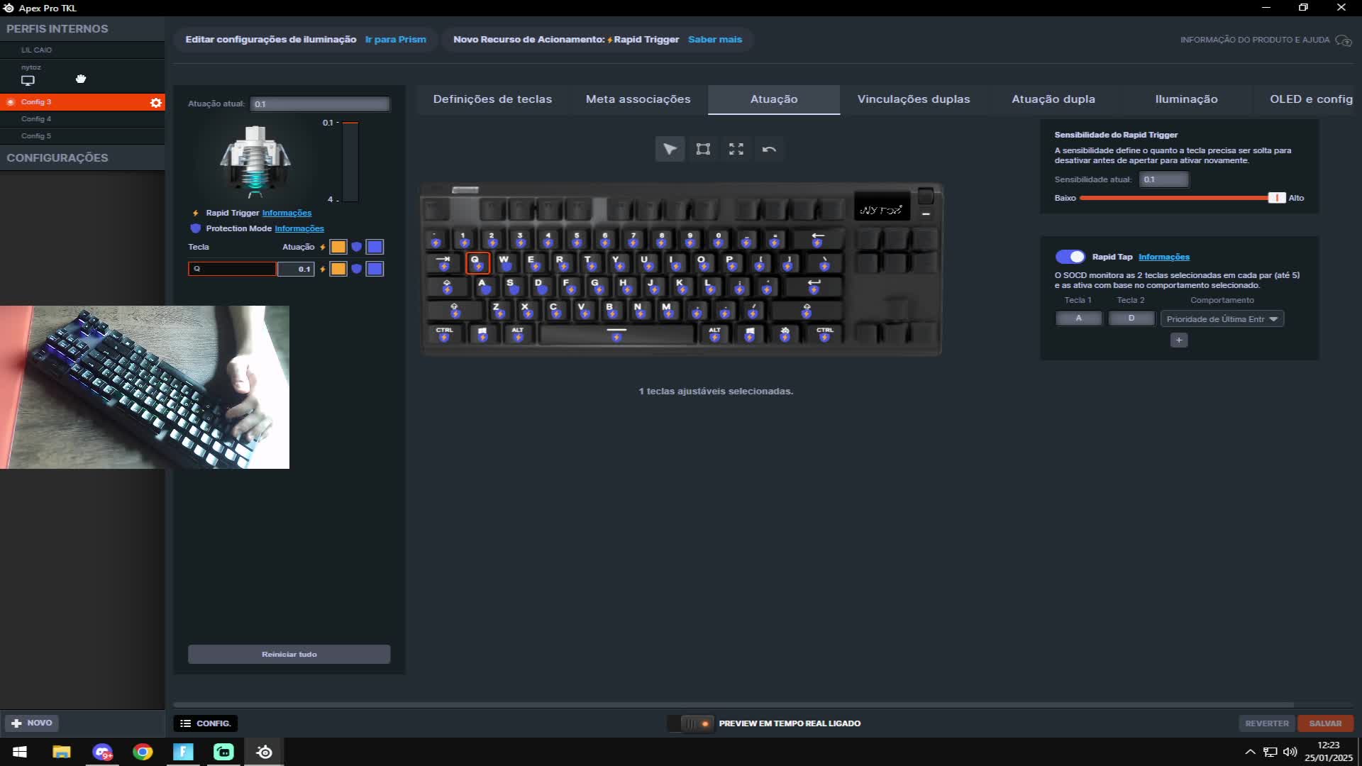
Task: Click the REVERTER button
Action: click(x=1267, y=723)
